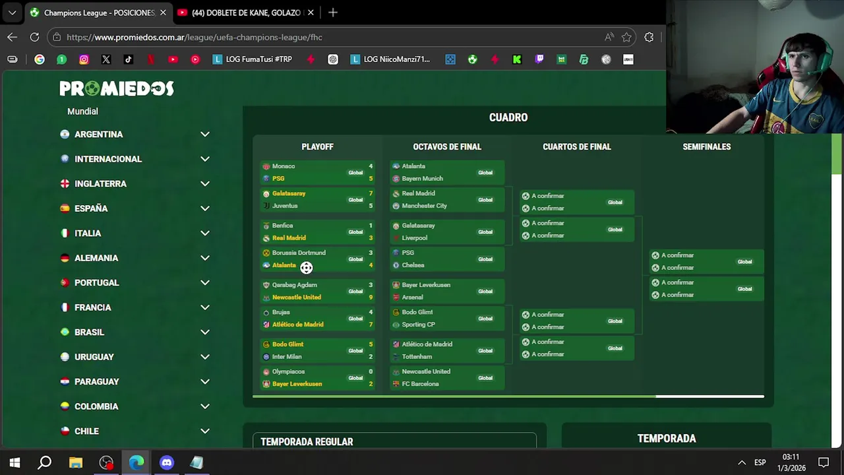Expand the INTERNACIONAL section chevron
Image resolution: width=844 pixels, height=475 pixels.
coord(205,159)
